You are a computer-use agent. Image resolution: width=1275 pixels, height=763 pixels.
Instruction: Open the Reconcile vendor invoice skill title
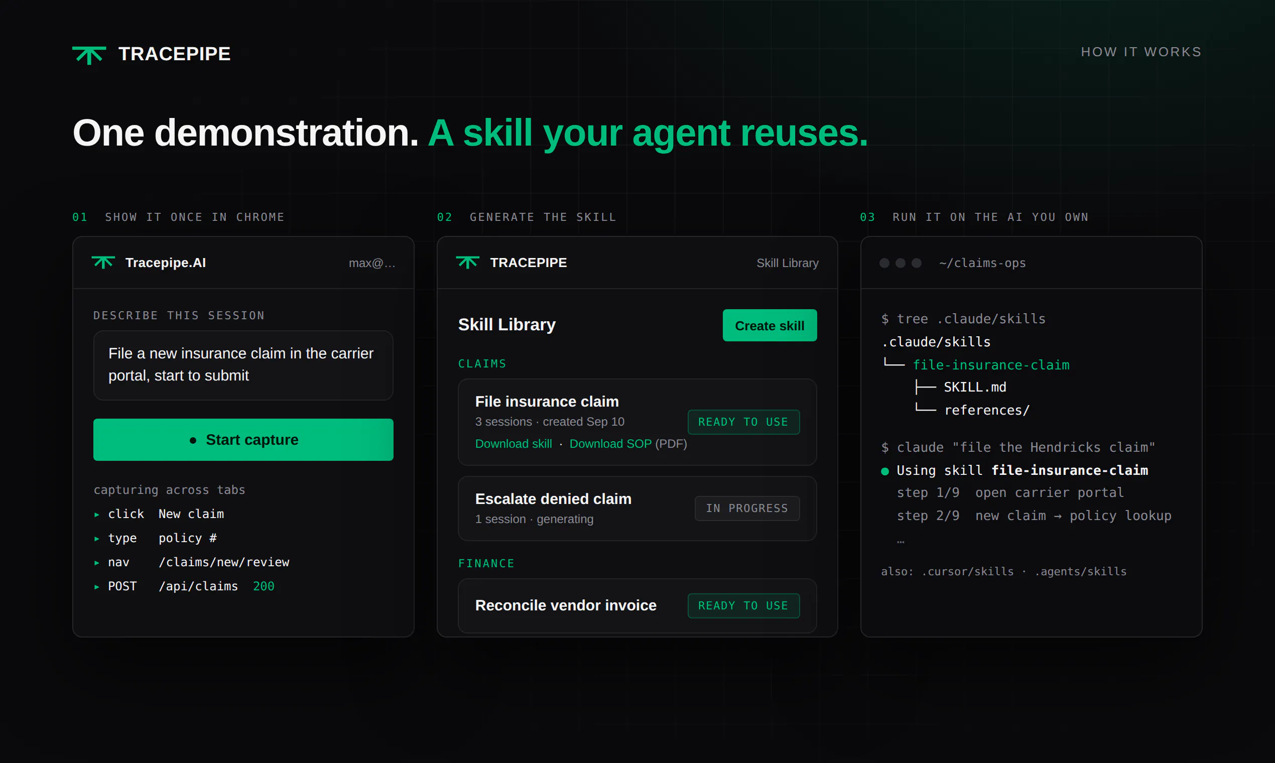tap(566, 605)
